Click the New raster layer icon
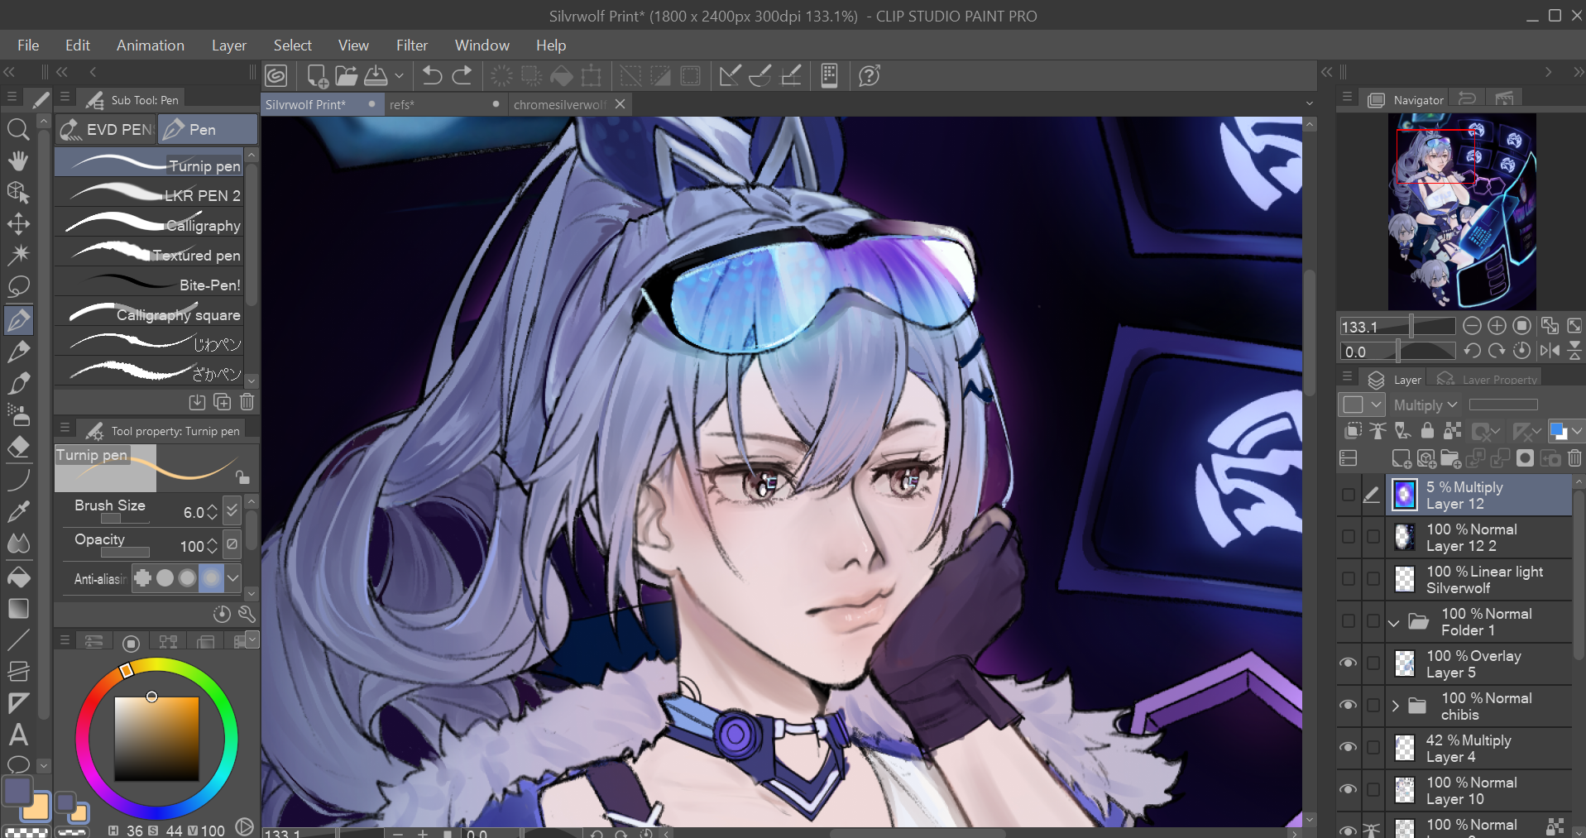 [1401, 460]
